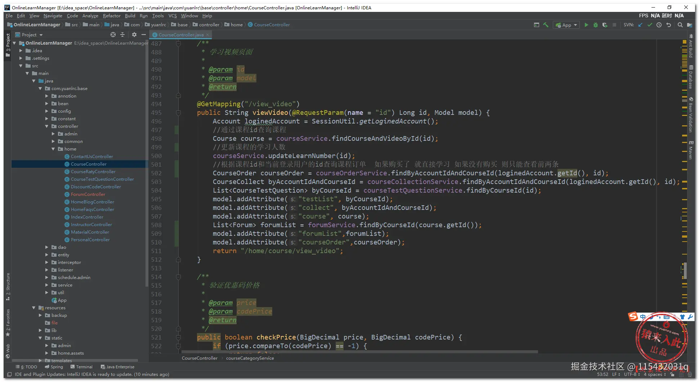Build the project with the hammer icon
Screen dimensions: 699x382
tap(546, 25)
